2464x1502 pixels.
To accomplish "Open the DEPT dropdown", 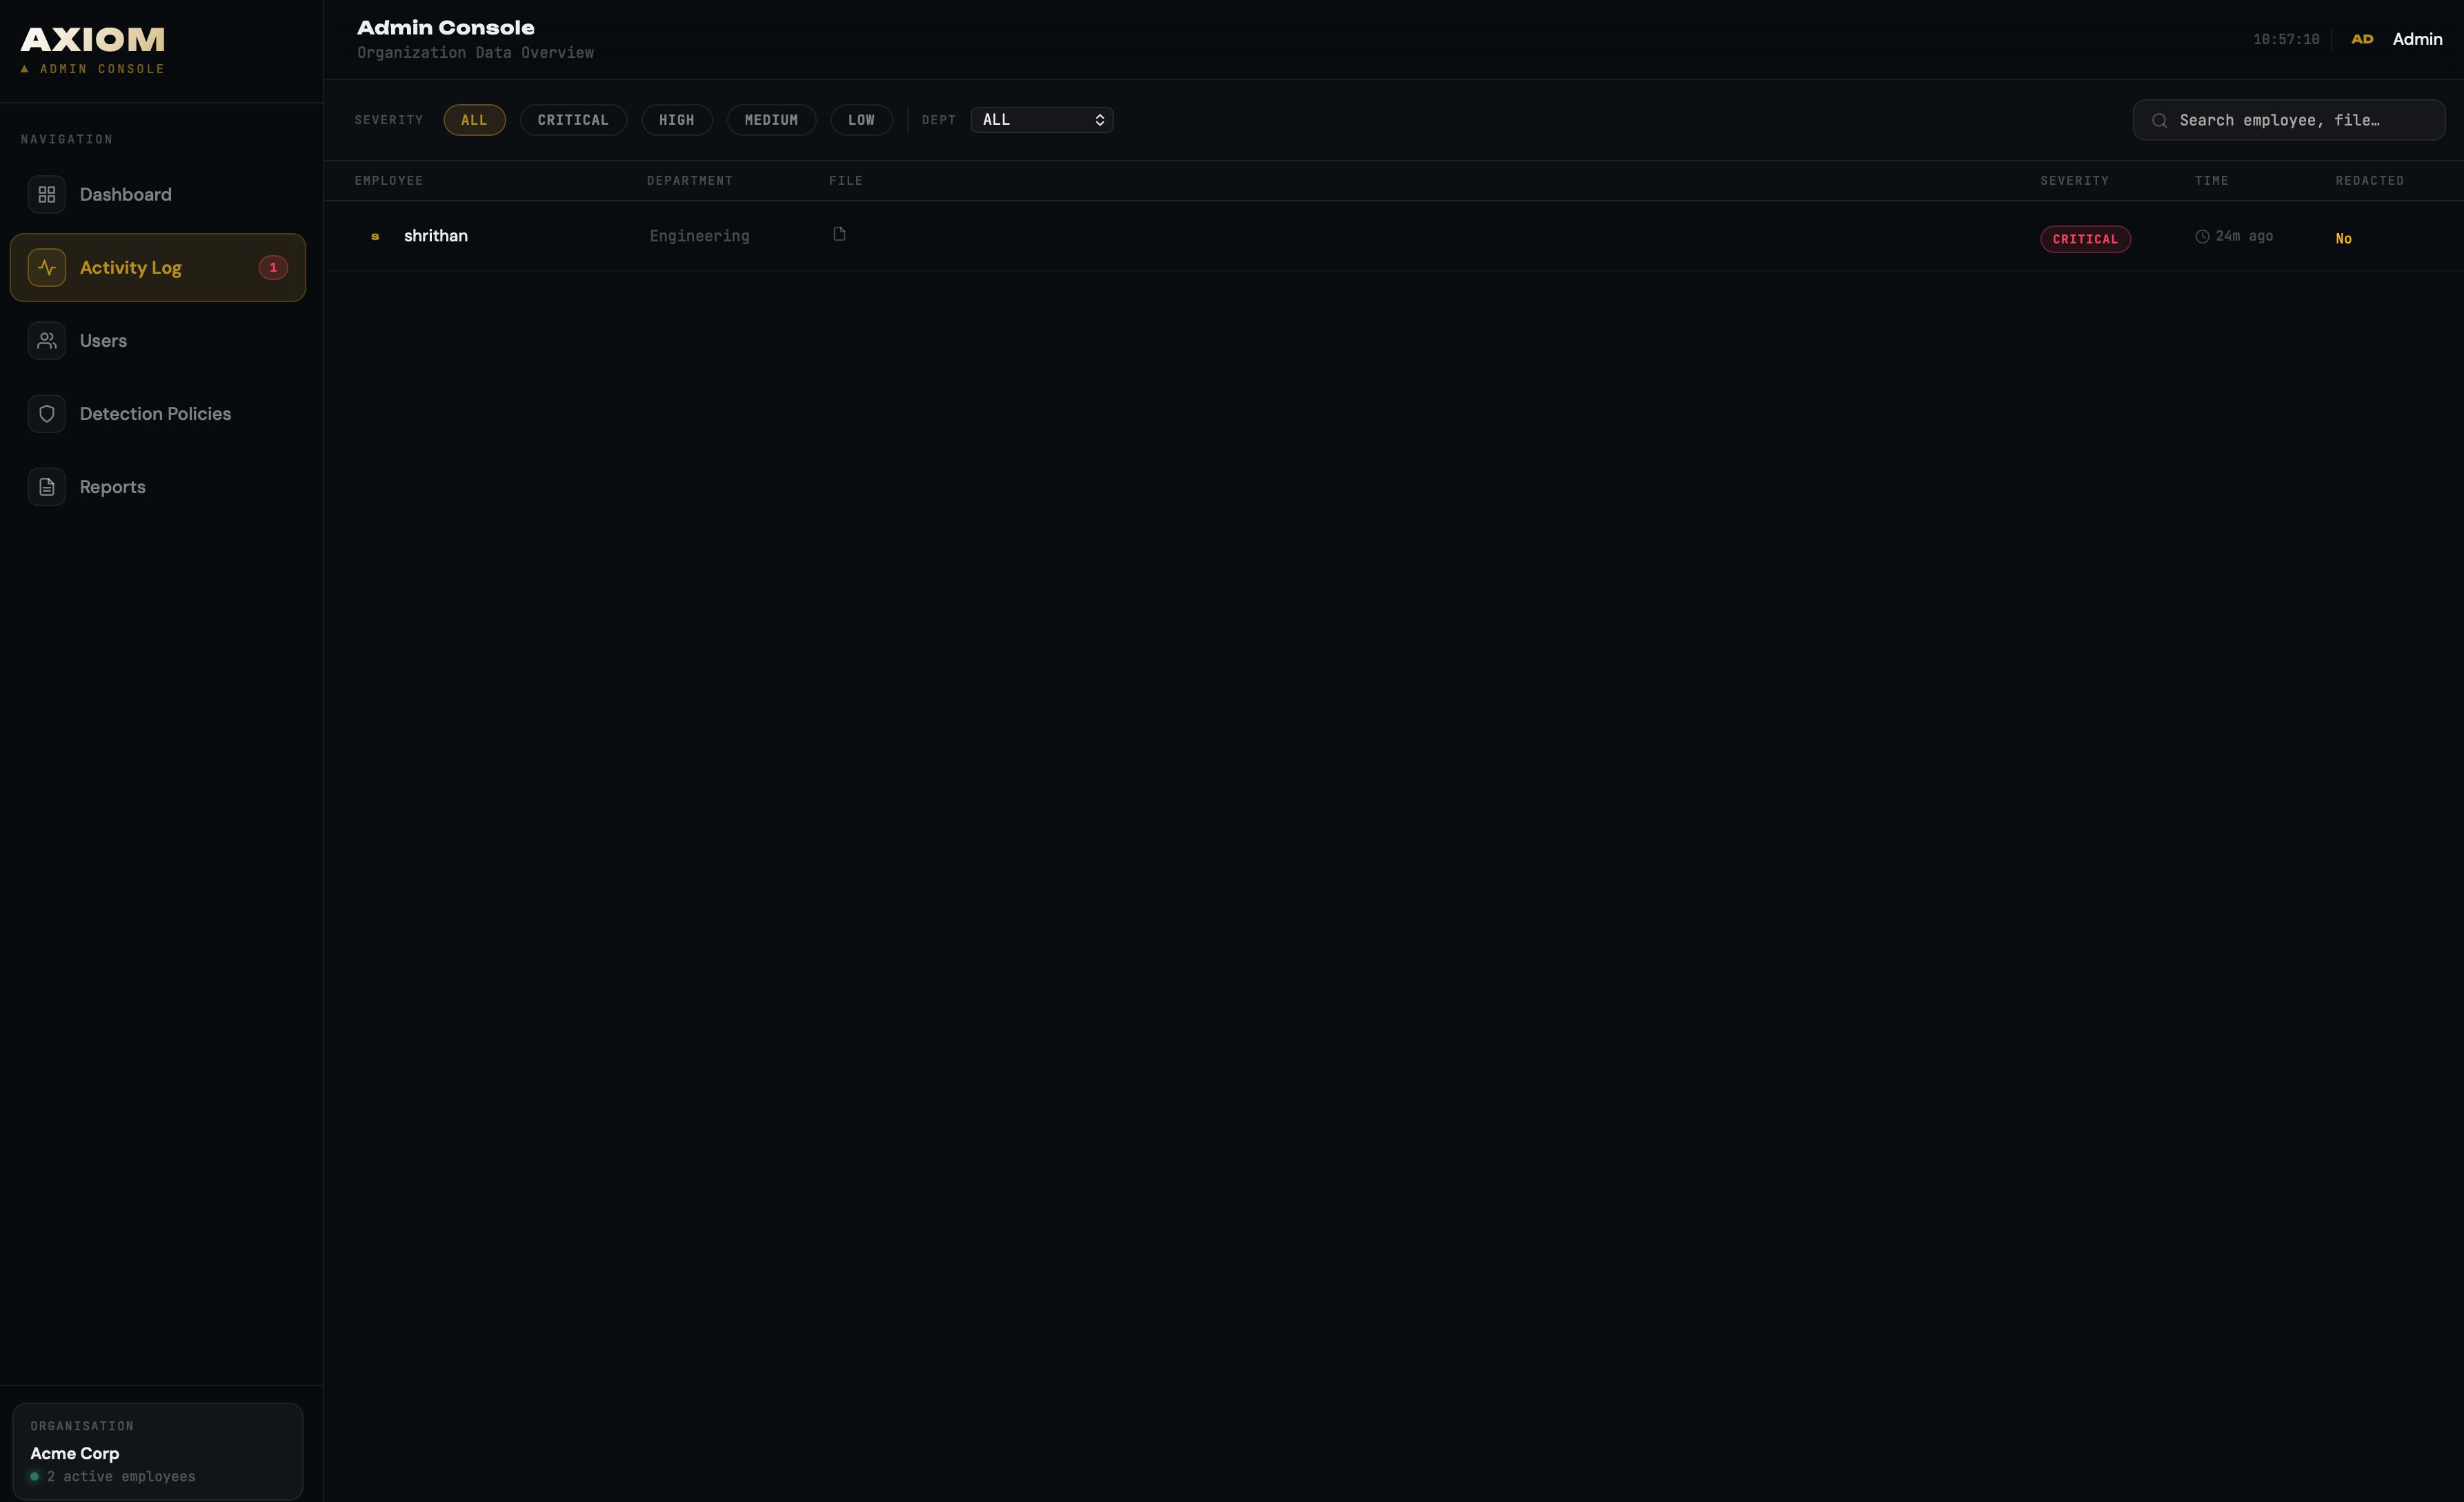I will [x=1041, y=120].
